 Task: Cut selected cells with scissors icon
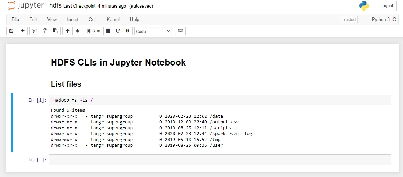click(x=35, y=31)
